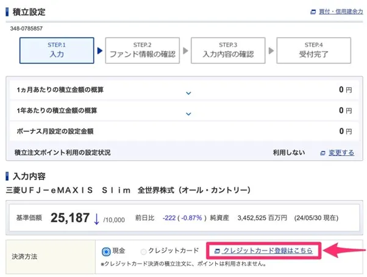Select STEP.4 受付完了 step
This screenshot has height=277, width=367.
click(313, 51)
